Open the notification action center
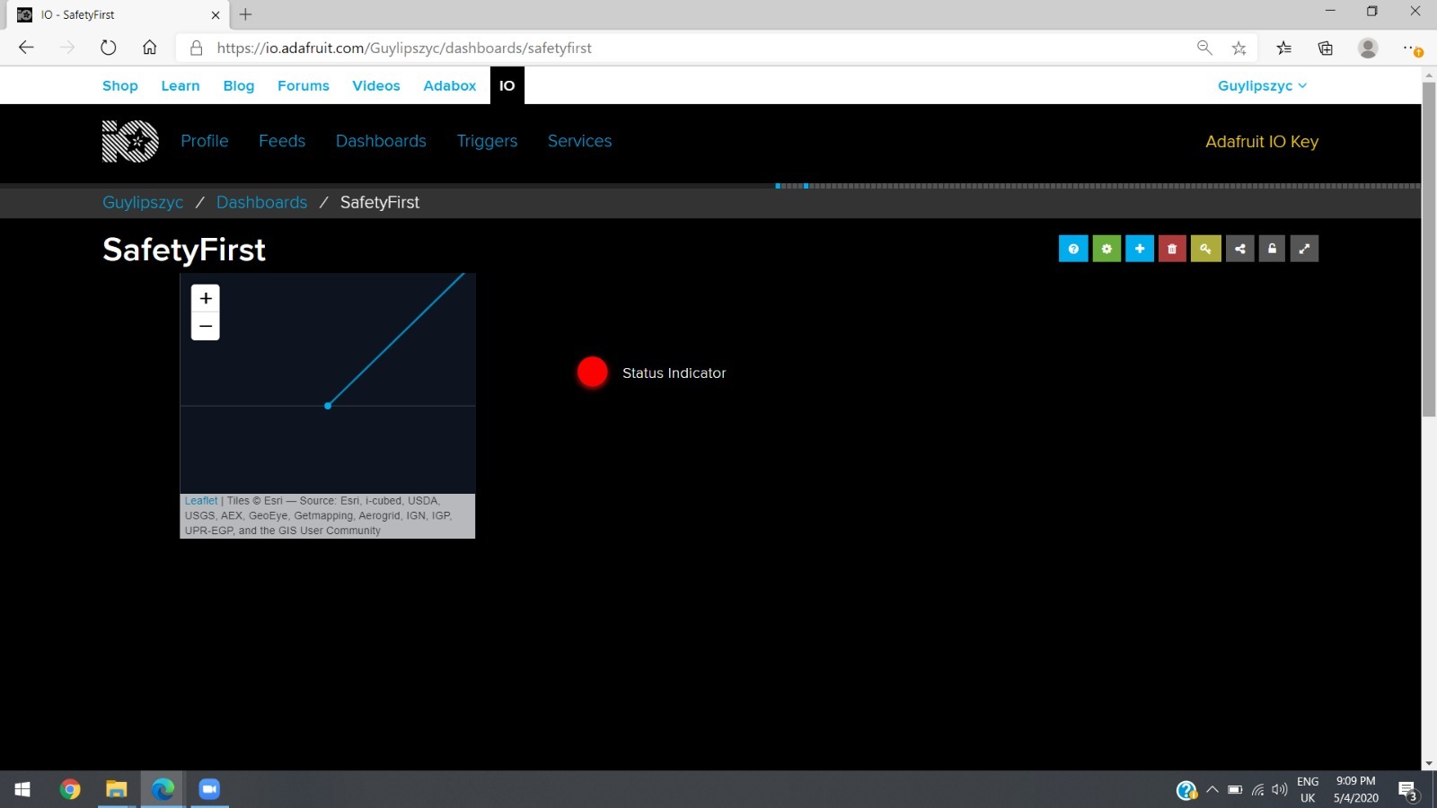This screenshot has width=1437, height=808. click(x=1407, y=790)
